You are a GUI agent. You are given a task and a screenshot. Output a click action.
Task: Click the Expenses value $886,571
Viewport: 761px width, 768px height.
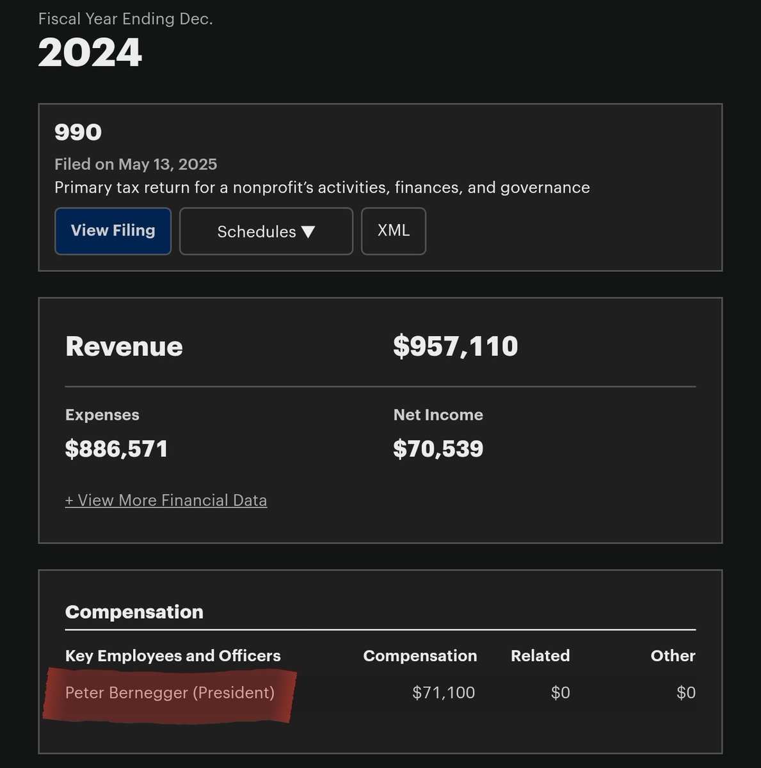pyautogui.click(x=116, y=449)
